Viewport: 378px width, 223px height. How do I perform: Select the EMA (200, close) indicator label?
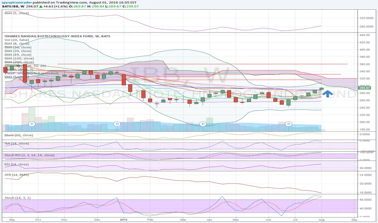19,62
